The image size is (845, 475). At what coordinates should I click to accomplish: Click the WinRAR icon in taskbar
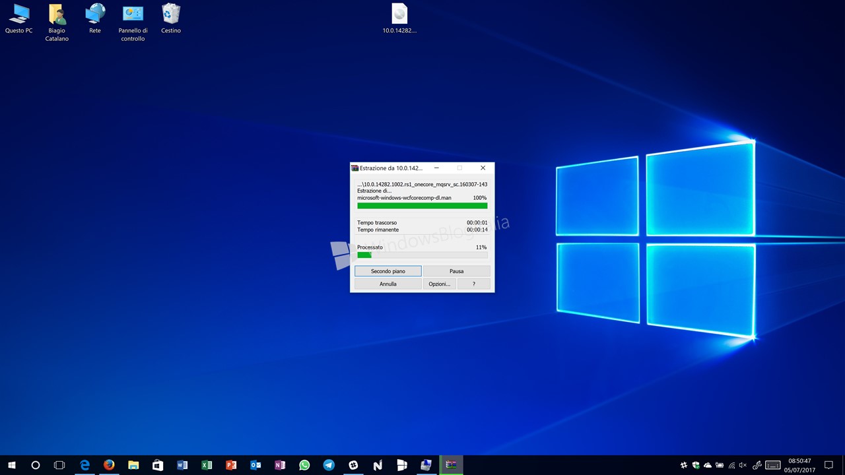click(x=451, y=465)
